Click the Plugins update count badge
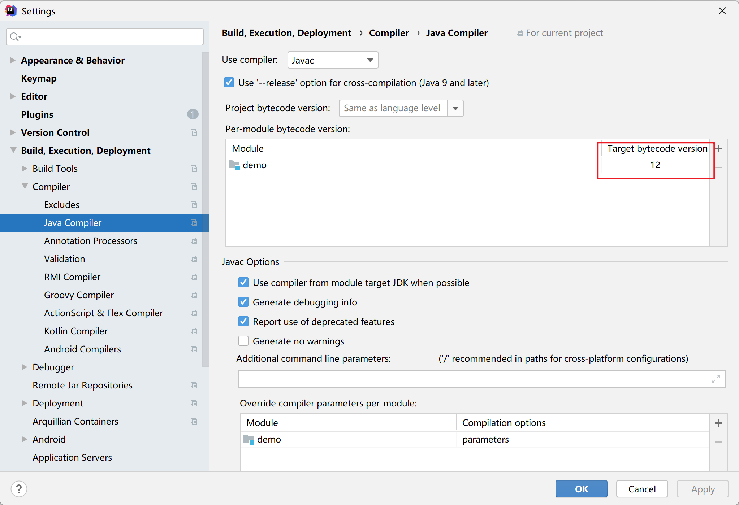This screenshot has width=739, height=505. 193,114
